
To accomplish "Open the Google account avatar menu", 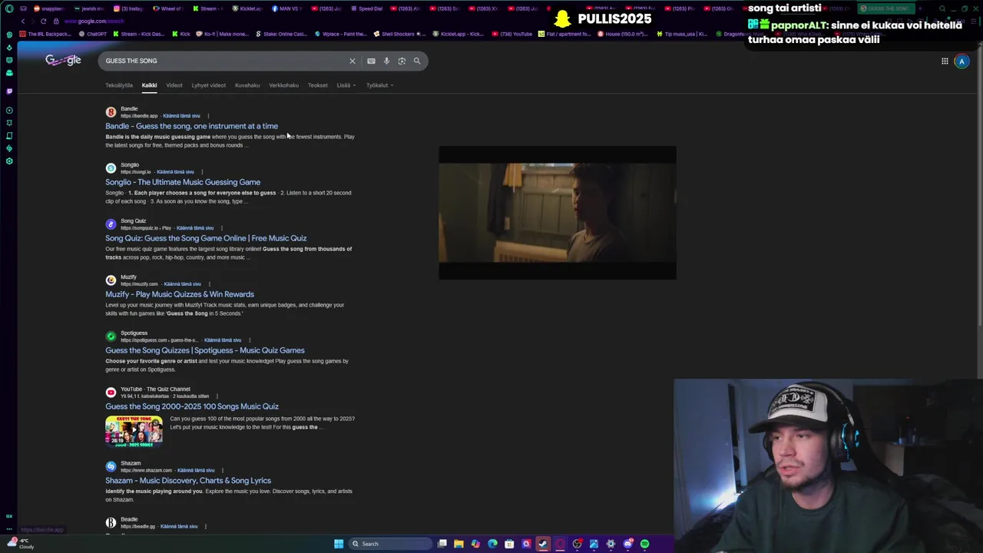I will pyautogui.click(x=961, y=61).
